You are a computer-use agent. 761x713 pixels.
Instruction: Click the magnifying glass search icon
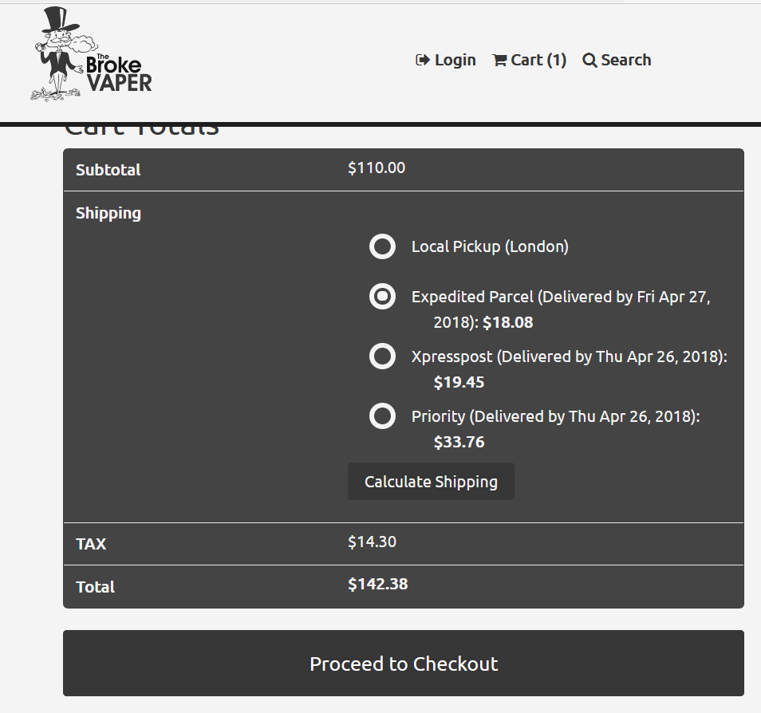pyautogui.click(x=589, y=61)
